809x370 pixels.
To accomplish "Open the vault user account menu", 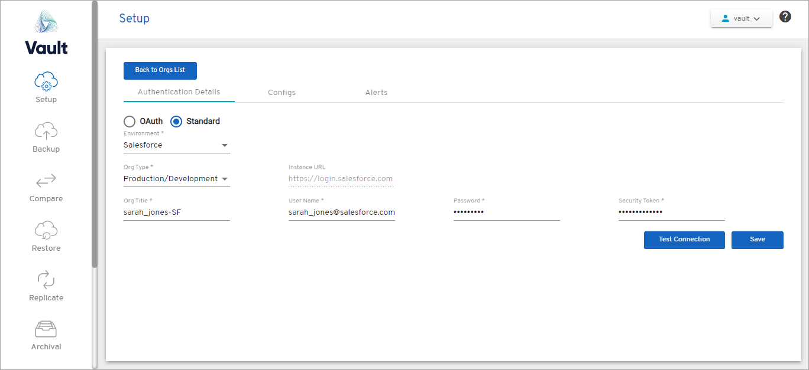I will point(741,18).
